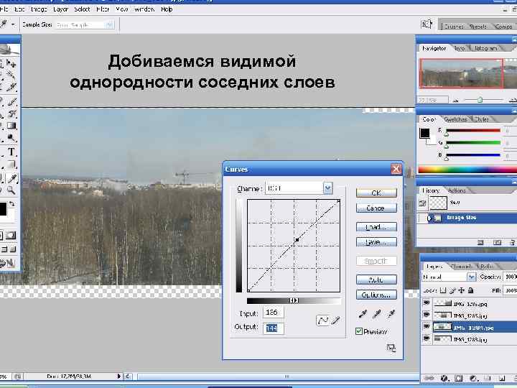Switch to the Histogram tab
This screenshot has width=517, height=388.
tap(485, 48)
